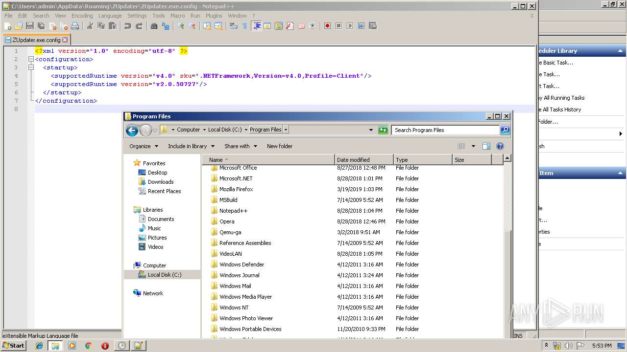Undo the last edit via toolbar

point(127,26)
